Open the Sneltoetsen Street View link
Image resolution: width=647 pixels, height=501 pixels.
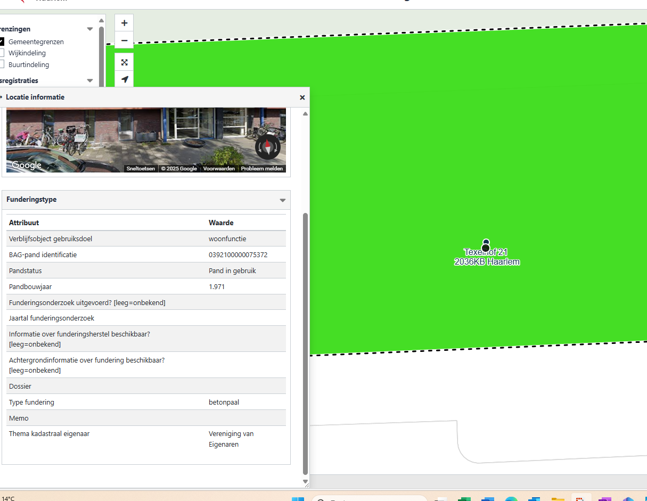[141, 169]
